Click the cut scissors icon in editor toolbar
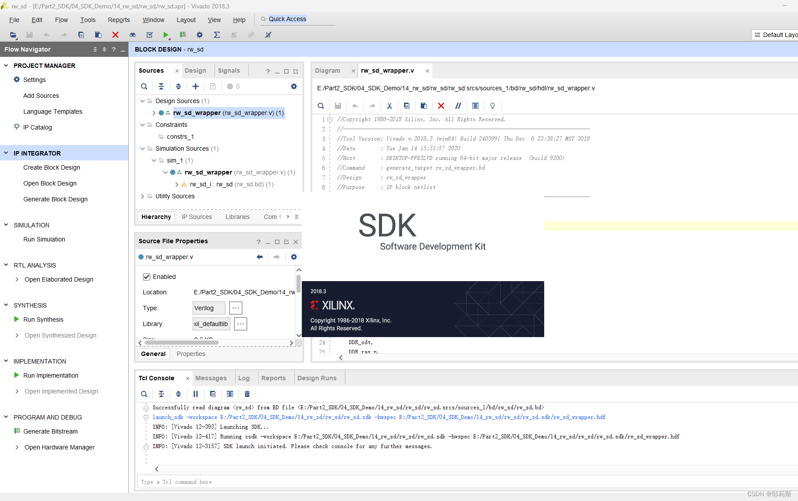This screenshot has height=501, width=798. pyautogui.click(x=390, y=106)
